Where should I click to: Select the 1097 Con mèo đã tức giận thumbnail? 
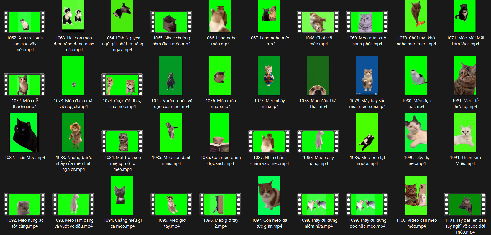pyautogui.click(x=269, y=195)
